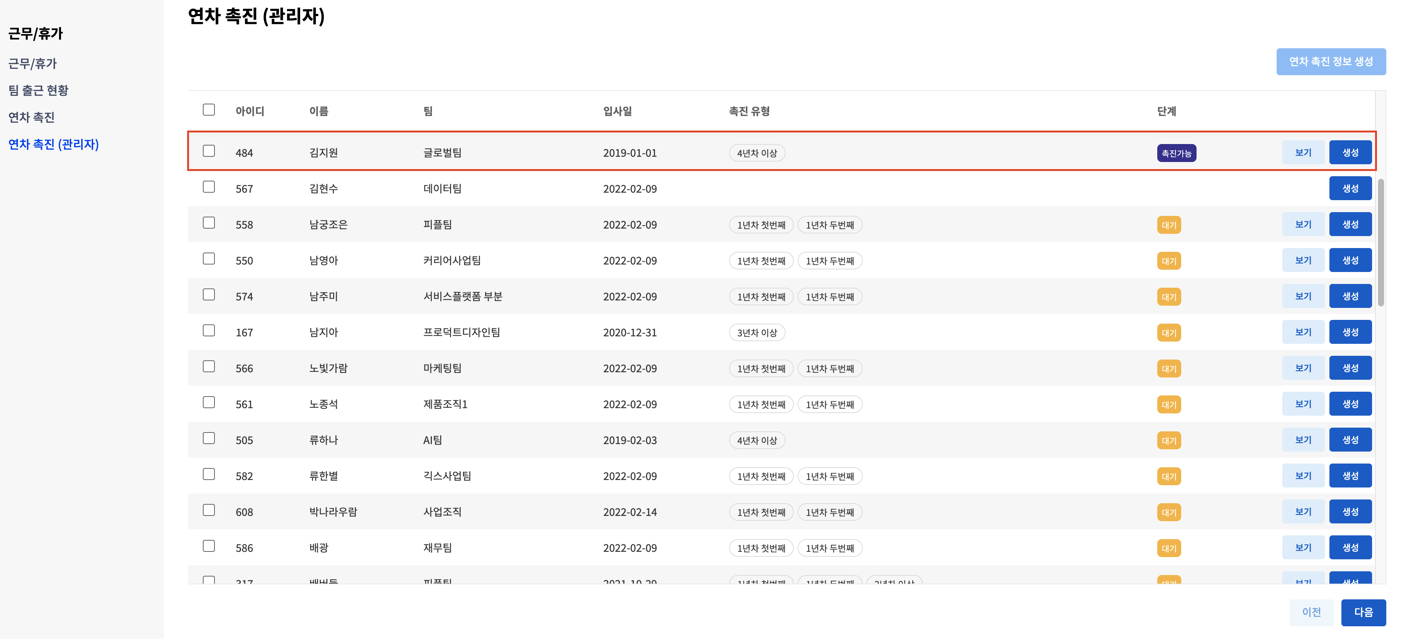Check the select-all header checkbox
The image size is (1414, 642).
(208, 110)
